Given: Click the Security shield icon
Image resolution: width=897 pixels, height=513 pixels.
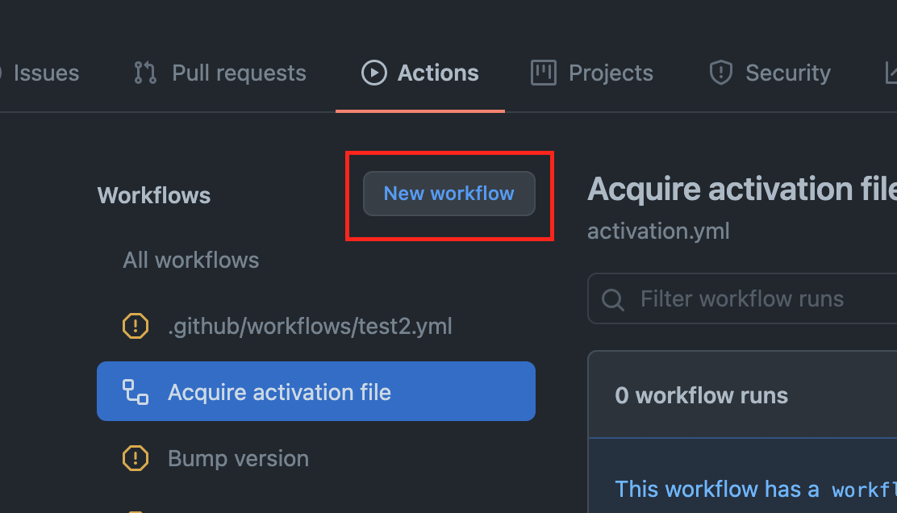Looking at the screenshot, I should click(720, 73).
